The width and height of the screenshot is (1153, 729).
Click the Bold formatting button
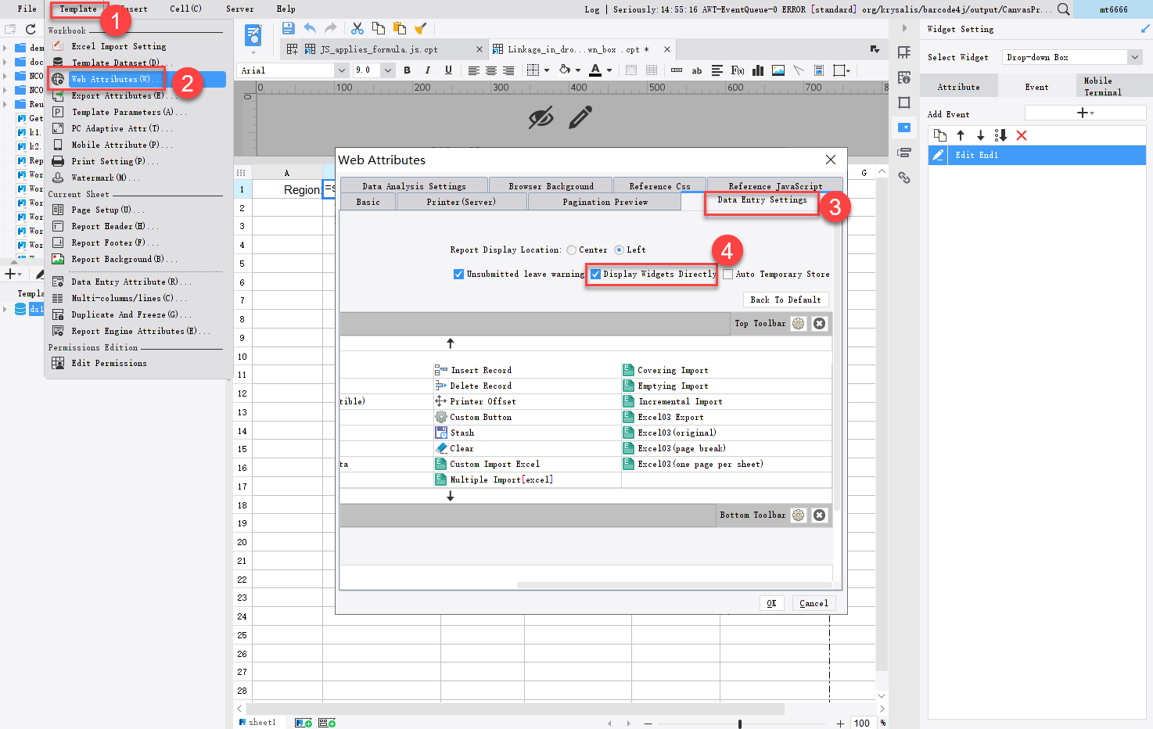click(x=407, y=70)
